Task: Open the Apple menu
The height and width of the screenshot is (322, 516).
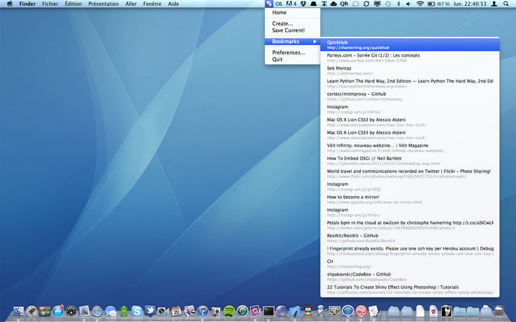Action: click(x=10, y=4)
